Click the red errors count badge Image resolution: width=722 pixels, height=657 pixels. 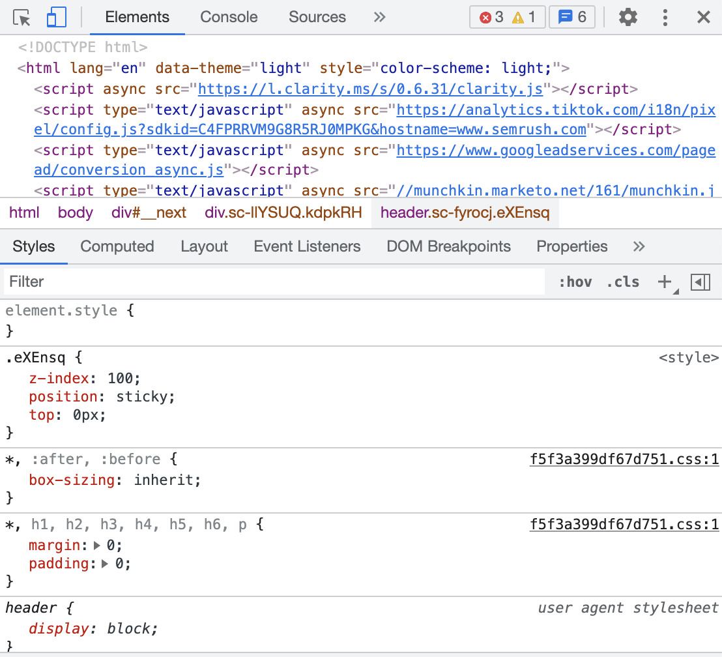492,18
